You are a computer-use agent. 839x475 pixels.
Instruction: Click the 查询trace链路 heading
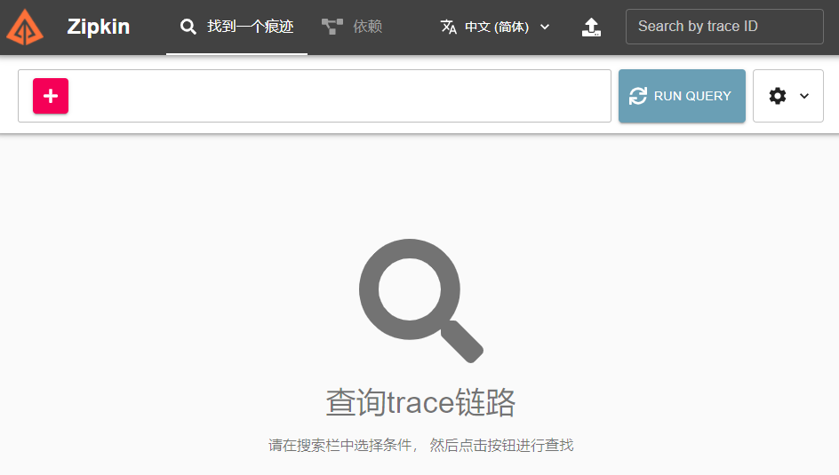420,402
